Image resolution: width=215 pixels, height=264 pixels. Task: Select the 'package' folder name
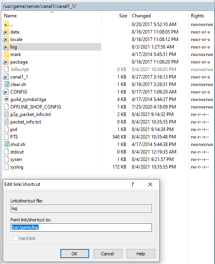coord(19,62)
